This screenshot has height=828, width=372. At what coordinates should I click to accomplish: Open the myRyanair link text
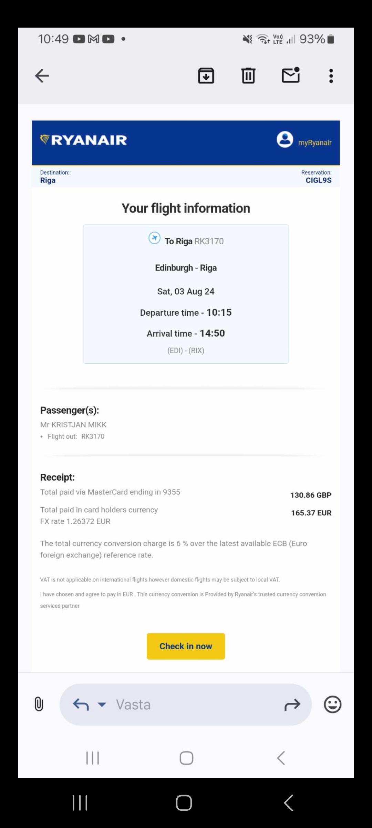point(314,143)
